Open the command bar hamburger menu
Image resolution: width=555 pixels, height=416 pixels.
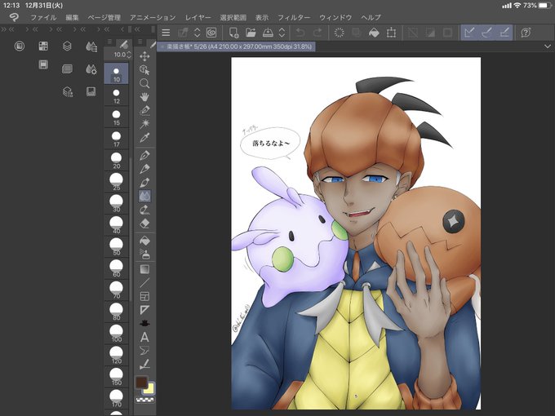click(166, 33)
